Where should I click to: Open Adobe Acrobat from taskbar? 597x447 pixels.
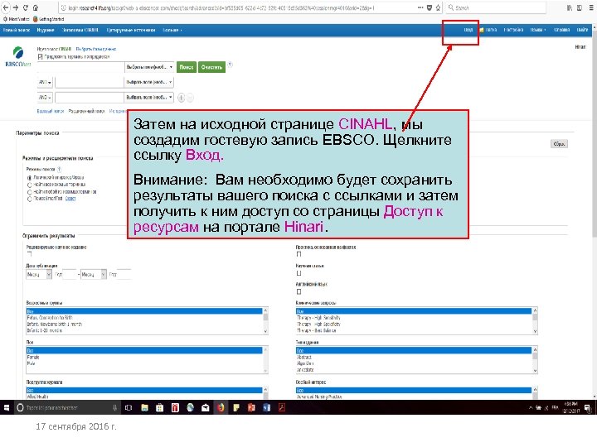(282, 407)
